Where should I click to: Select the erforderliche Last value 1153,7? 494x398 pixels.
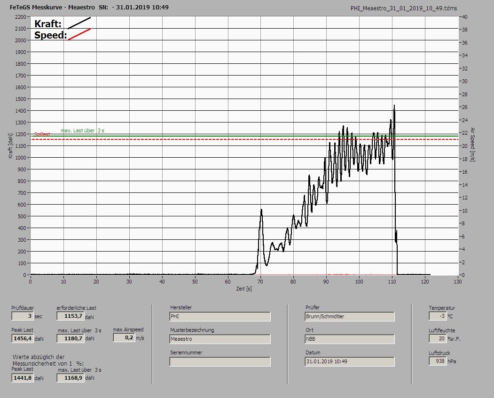[x=70, y=316]
